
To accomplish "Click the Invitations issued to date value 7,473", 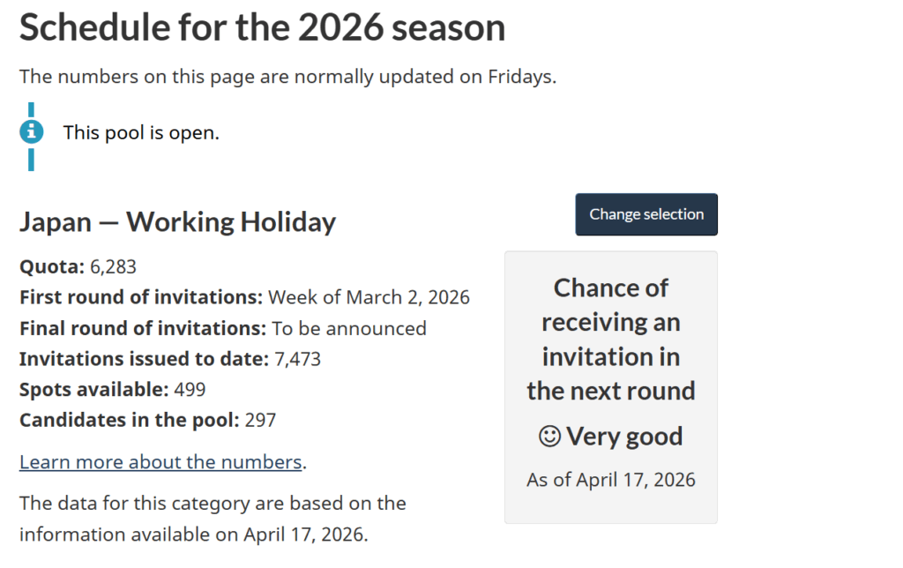I will pyautogui.click(x=297, y=359).
